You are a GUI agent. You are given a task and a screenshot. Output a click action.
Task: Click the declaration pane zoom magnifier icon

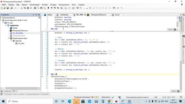(175, 29)
